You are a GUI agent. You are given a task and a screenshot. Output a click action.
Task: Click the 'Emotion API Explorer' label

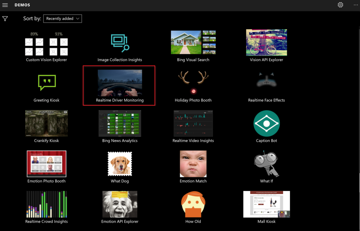120,222
